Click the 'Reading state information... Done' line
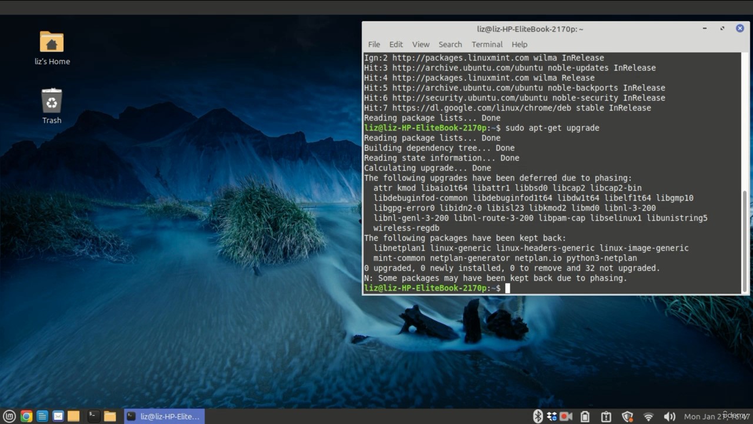 coord(442,158)
